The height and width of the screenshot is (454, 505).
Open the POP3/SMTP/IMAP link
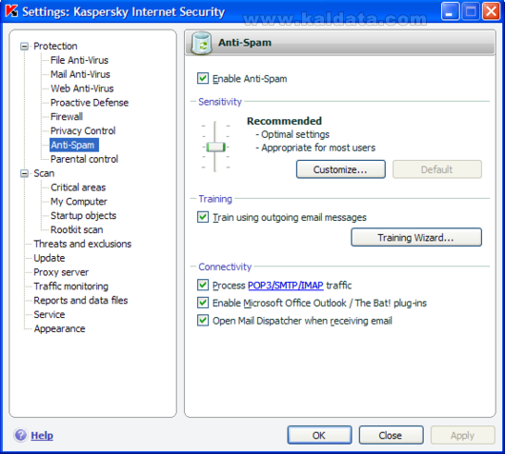pos(285,286)
